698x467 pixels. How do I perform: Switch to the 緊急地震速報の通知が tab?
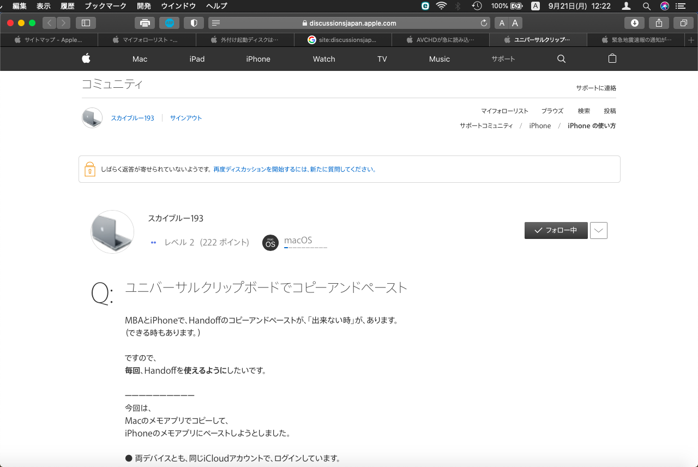[636, 40]
